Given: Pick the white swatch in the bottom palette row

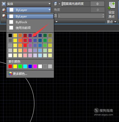Looking at the screenshot, I should (10, 55).
